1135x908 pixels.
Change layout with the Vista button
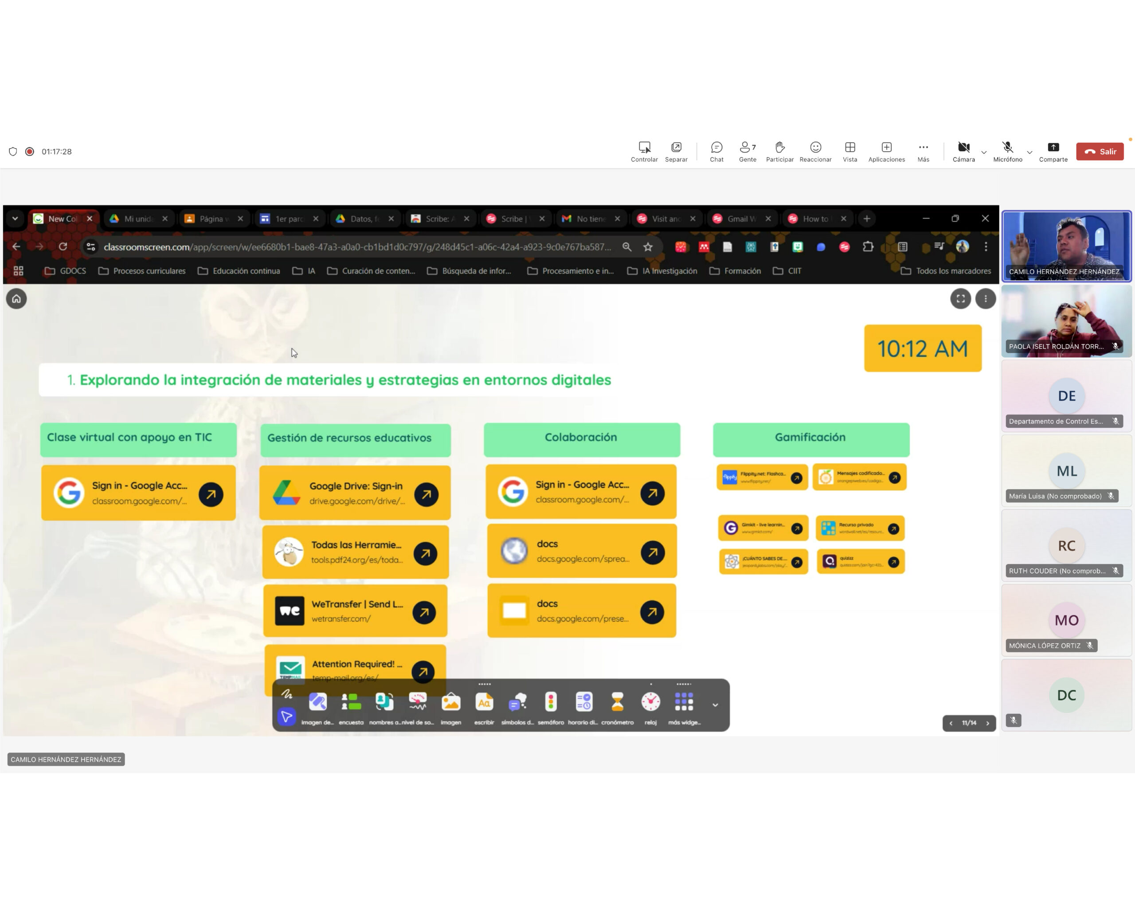pyautogui.click(x=849, y=152)
